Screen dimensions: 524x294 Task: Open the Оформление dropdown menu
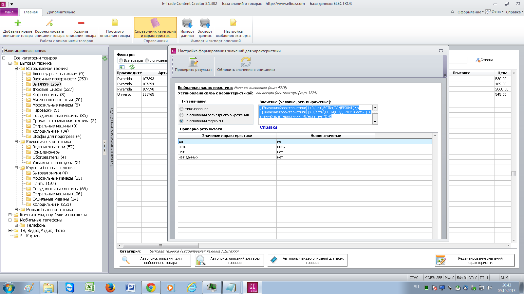470,12
